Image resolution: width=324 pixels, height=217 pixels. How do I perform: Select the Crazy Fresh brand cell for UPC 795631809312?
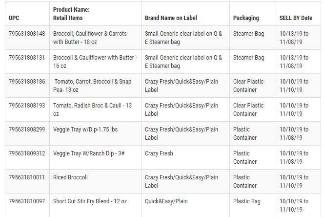(159, 153)
